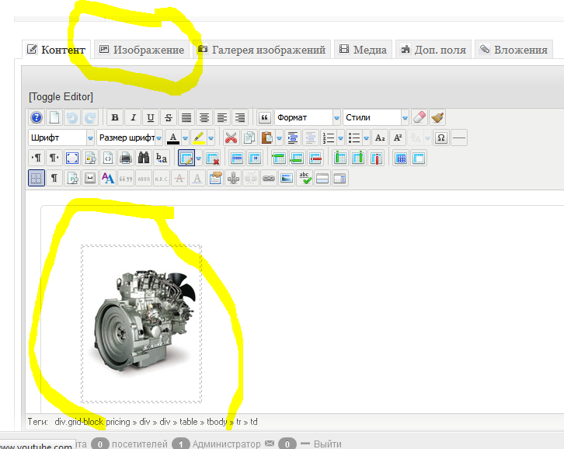
Task: Increase indent of the paragraph
Action: point(293,137)
